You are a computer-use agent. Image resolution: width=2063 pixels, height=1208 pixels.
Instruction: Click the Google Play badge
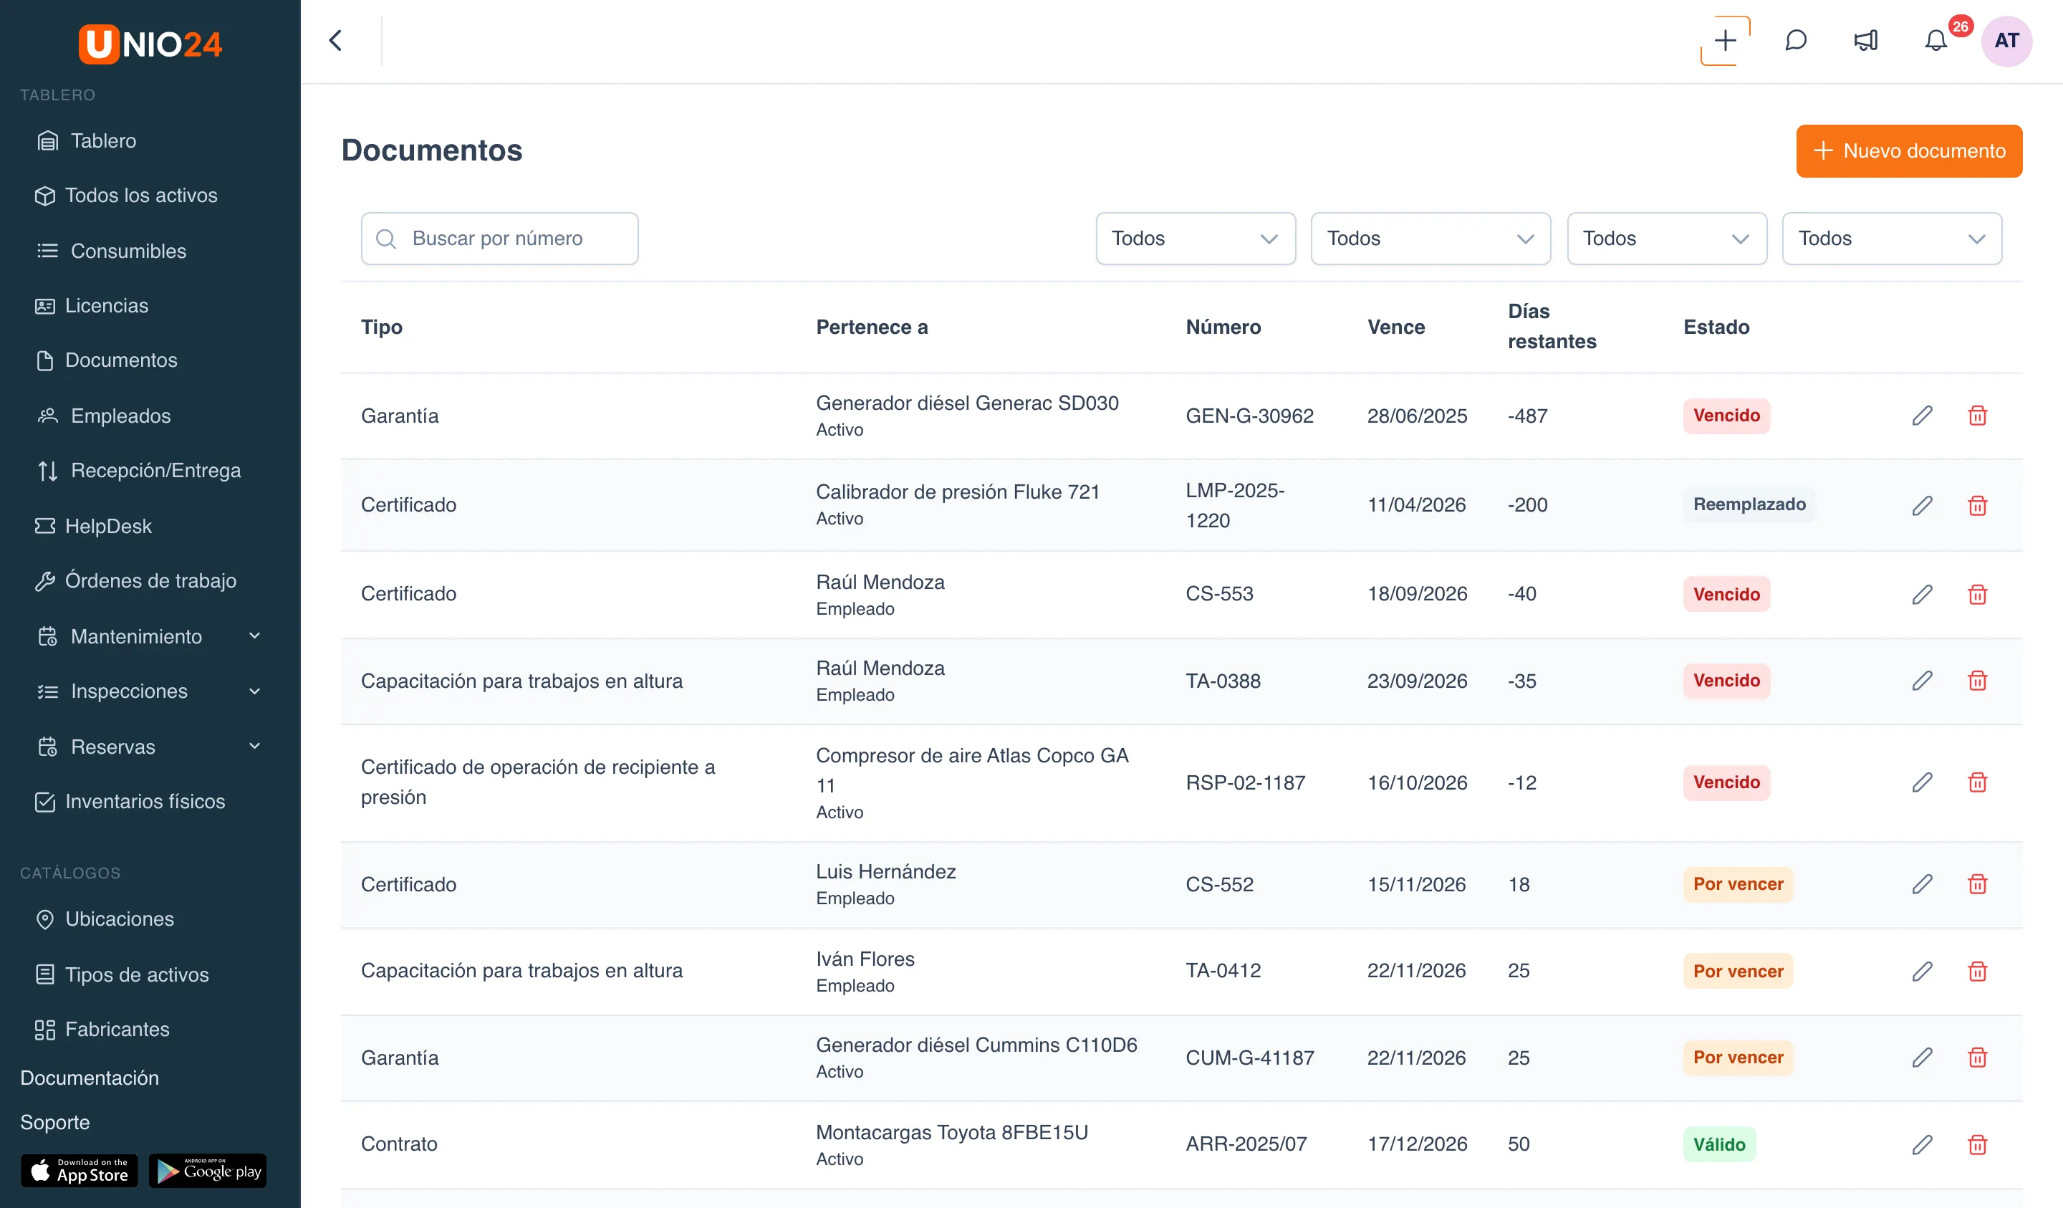pyautogui.click(x=208, y=1171)
